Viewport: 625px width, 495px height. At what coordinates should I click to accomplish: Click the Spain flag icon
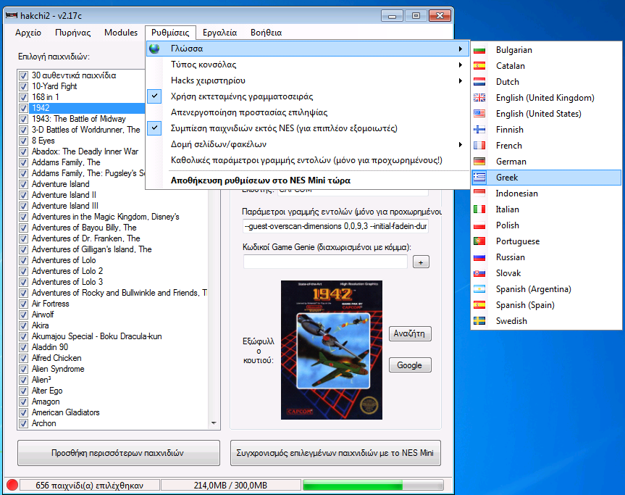point(479,305)
